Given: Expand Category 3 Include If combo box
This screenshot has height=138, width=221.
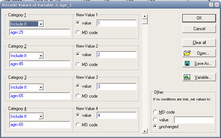Looking at the screenshot, I should [x=41, y=87].
